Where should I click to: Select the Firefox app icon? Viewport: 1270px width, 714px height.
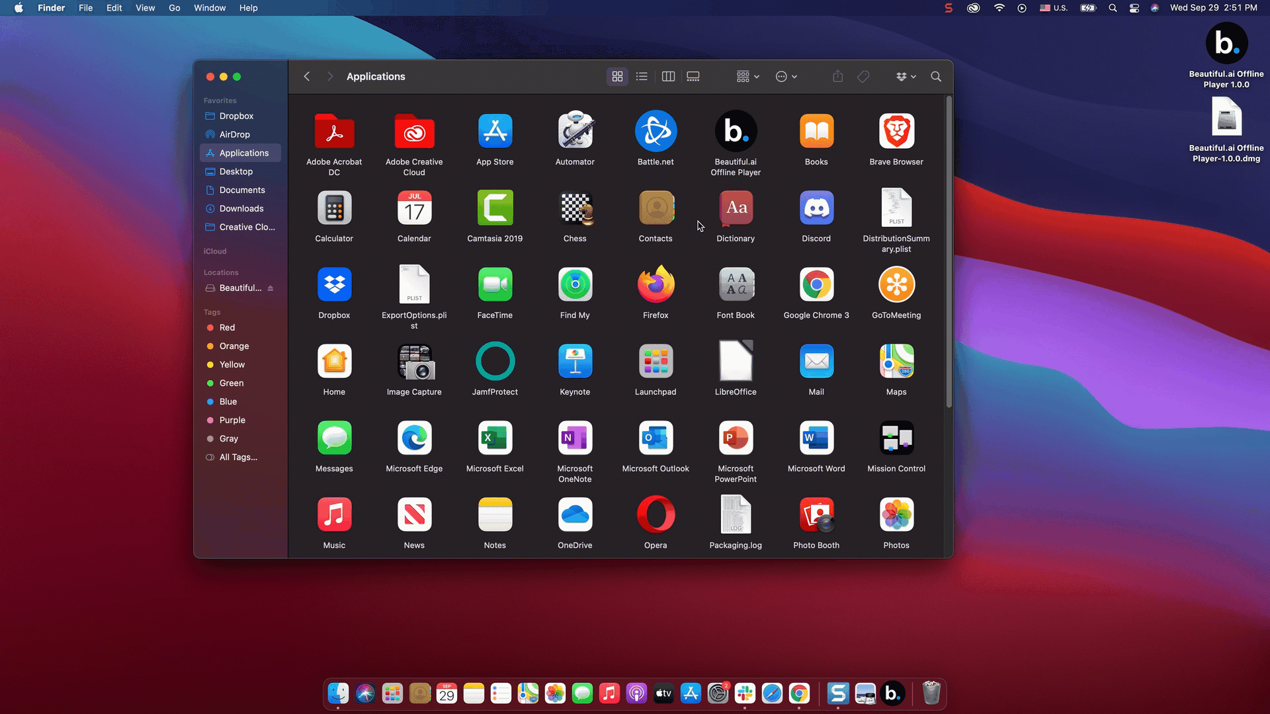pos(656,284)
